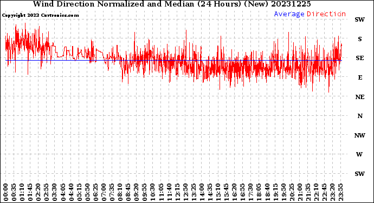Click the 14:35 time axis label
This screenshot has height=203, width=374.
click(x=210, y=192)
